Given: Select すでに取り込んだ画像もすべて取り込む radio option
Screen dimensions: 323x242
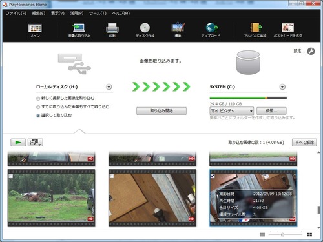Looking at the screenshot, I should 38,107.
